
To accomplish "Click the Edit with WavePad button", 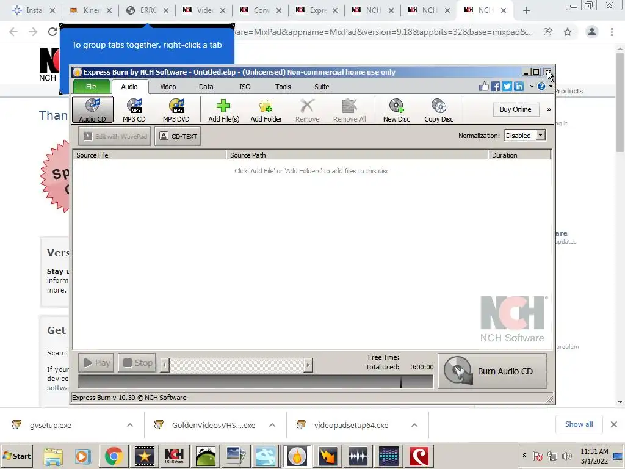I will tap(115, 136).
